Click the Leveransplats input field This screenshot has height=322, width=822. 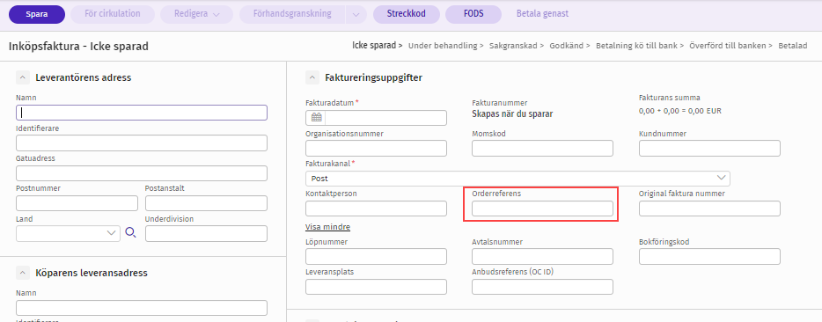pos(376,286)
